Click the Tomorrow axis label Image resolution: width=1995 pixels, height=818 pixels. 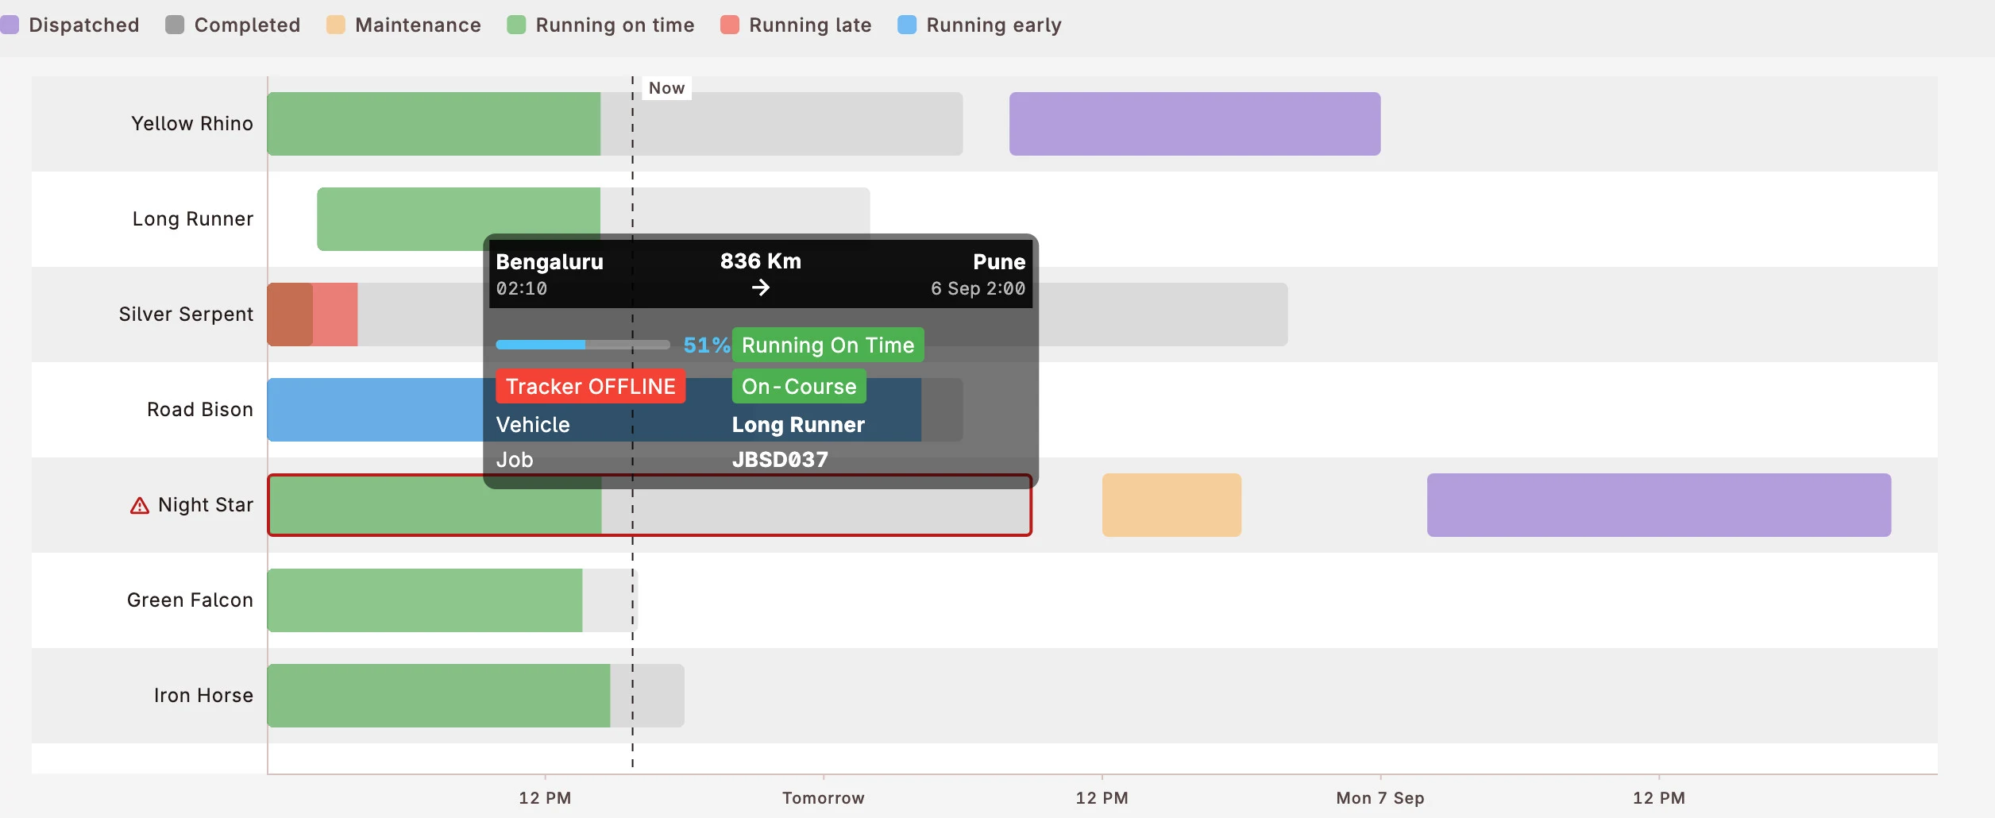[x=824, y=798]
